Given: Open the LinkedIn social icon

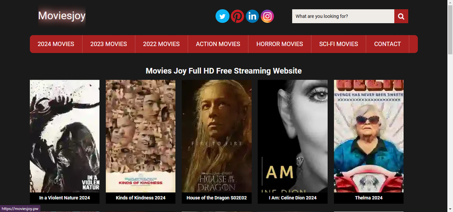Looking at the screenshot, I should tap(252, 16).
